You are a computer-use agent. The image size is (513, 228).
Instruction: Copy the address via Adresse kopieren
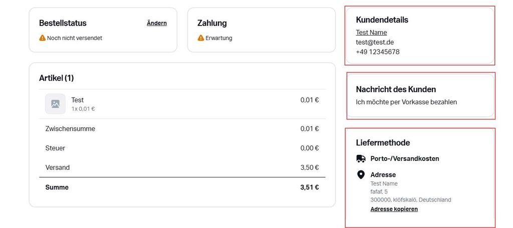(x=394, y=209)
